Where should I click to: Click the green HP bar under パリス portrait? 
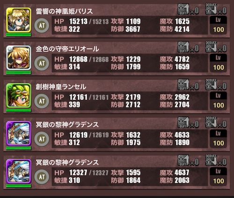click(x=19, y=35)
